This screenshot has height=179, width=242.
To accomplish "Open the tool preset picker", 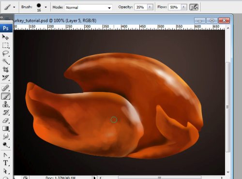I will (x=14, y=7).
